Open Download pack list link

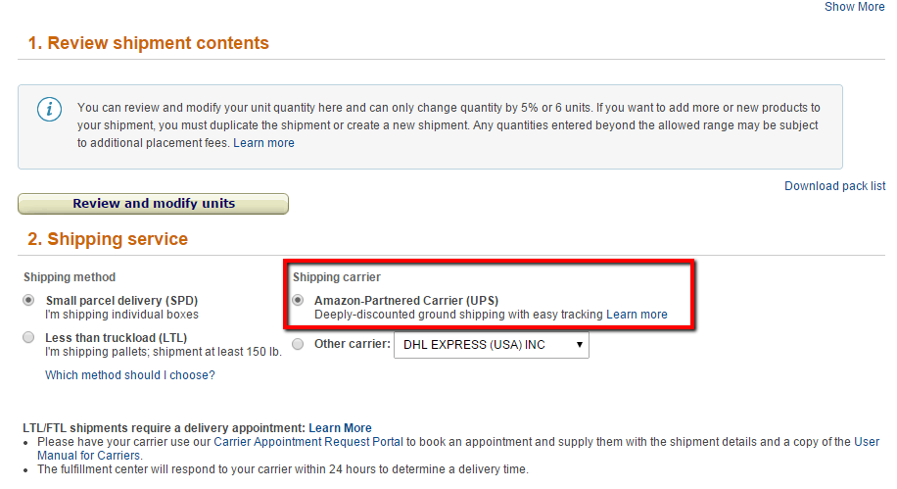pyautogui.click(x=834, y=186)
